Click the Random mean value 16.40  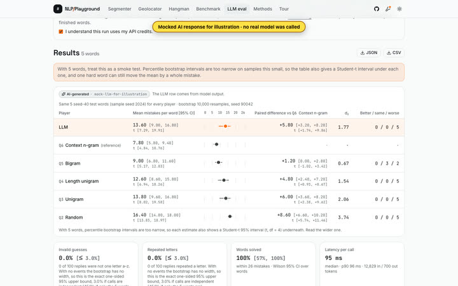pos(139,215)
